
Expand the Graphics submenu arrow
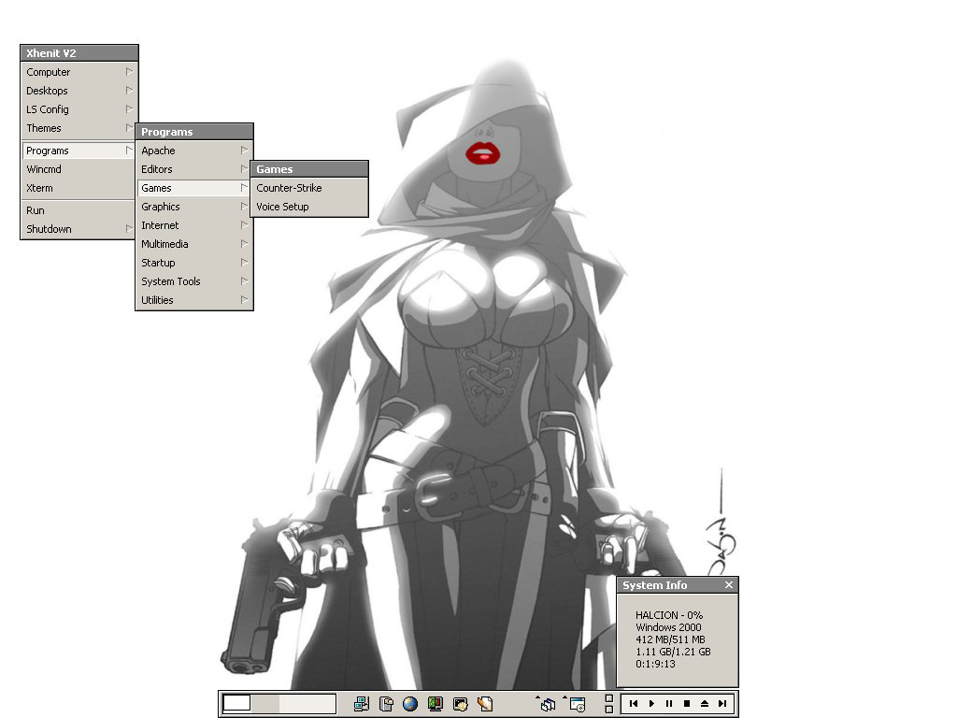[x=244, y=207]
